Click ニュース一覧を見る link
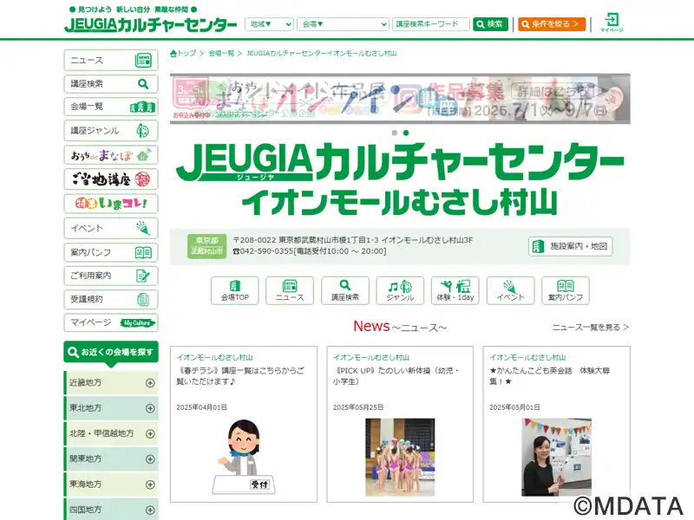This screenshot has width=694, height=520. coord(591,328)
